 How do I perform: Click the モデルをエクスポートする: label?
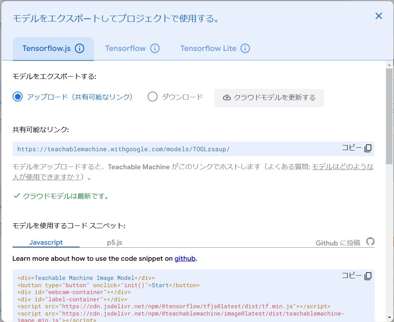[54, 76]
